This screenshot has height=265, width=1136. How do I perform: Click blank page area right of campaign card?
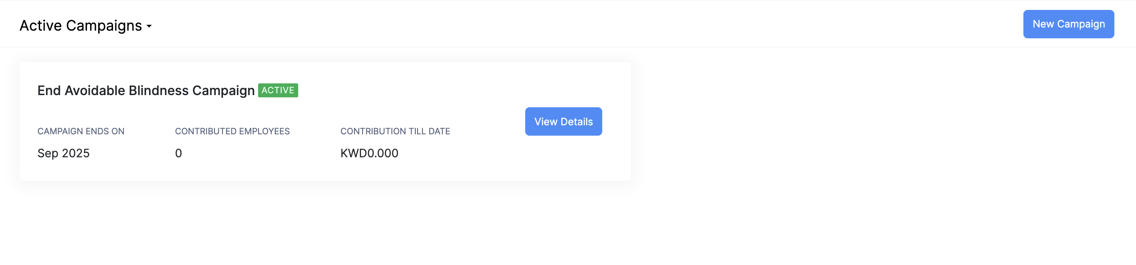[856, 122]
